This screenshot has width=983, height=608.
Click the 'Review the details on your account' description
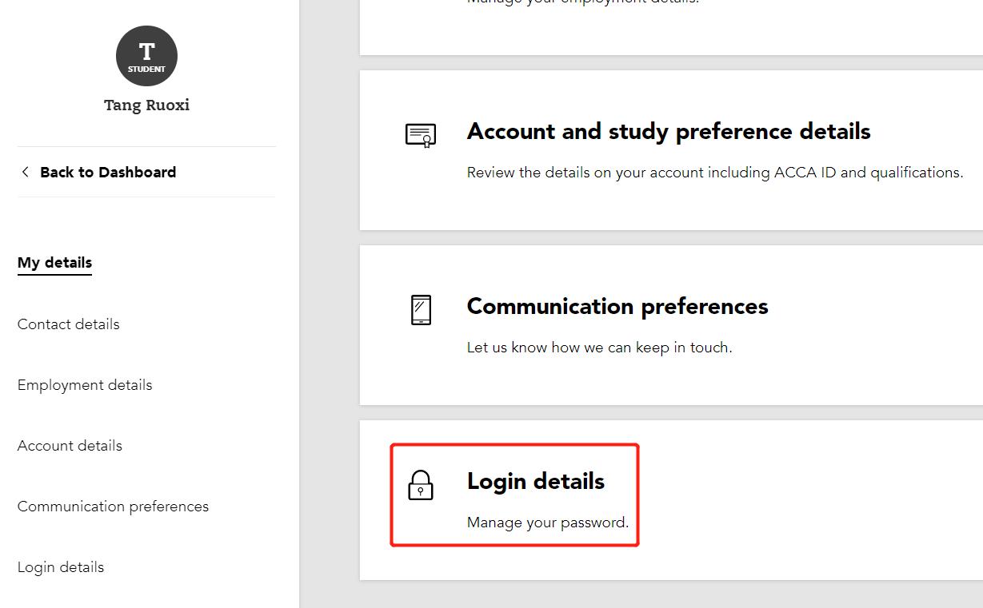pyautogui.click(x=714, y=173)
